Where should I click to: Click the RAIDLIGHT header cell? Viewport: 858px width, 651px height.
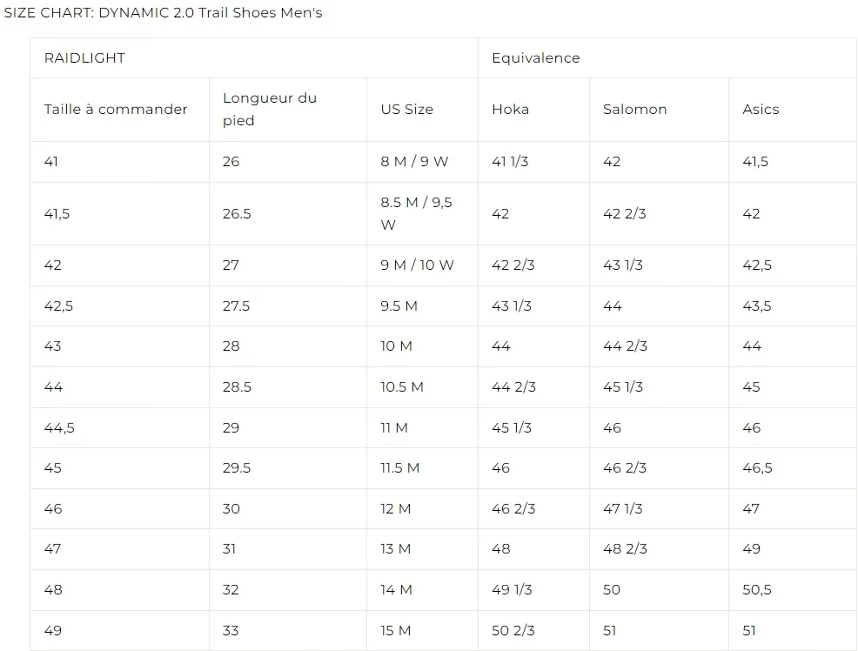(x=84, y=58)
